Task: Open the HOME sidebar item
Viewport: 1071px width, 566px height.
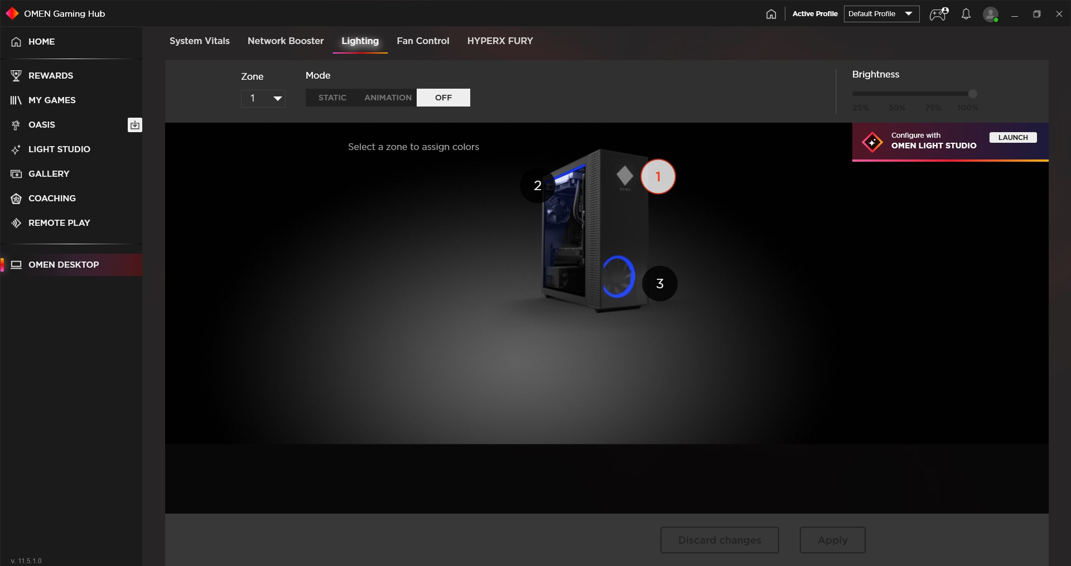Action: pyautogui.click(x=71, y=42)
